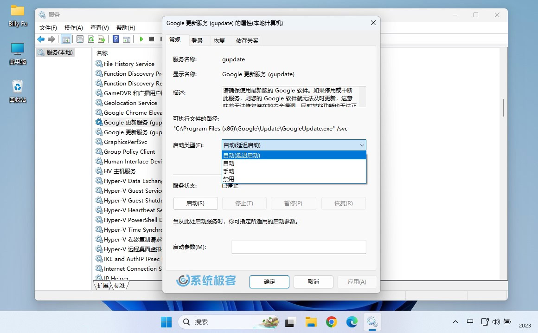Select the 此电脑 desktop icon
This screenshot has height=333, width=538.
tap(18, 54)
